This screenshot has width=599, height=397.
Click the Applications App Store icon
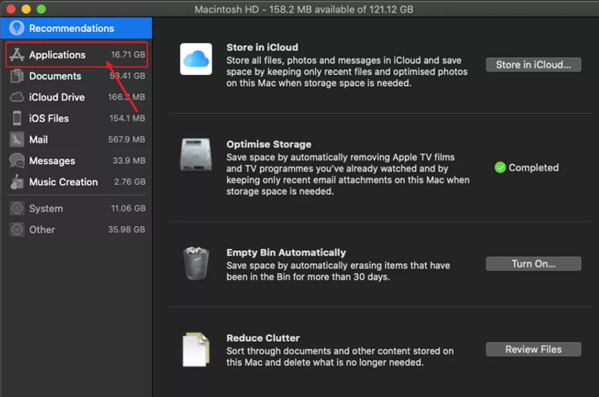point(17,55)
